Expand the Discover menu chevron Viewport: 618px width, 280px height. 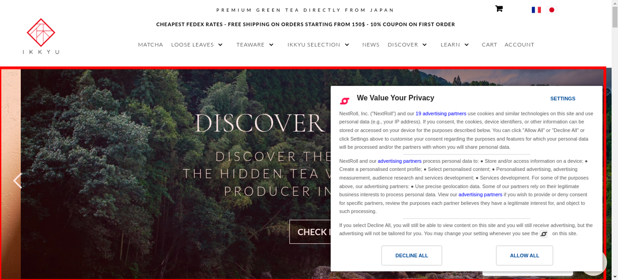click(x=425, y=45)
